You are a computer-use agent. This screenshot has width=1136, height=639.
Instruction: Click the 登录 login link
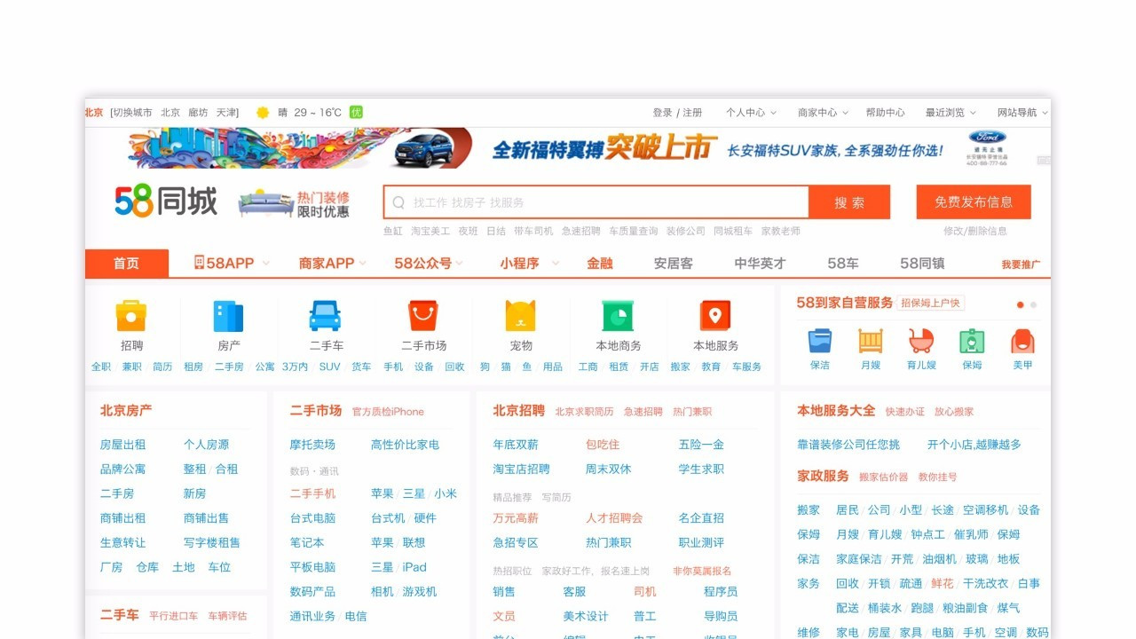click(662, 113)
